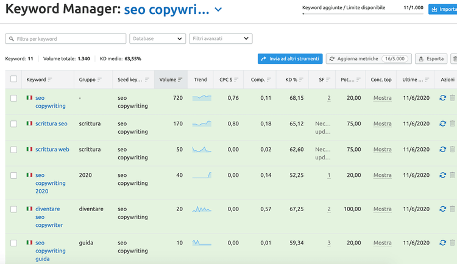Refresh metrics for 'seo copywriting guida' row
This screenshot has height=264, width=457.
click(x=443, y=243)
